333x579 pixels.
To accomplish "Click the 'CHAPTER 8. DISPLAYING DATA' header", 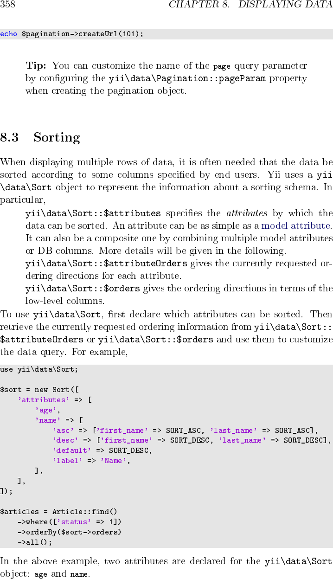I will click(x=250, y=5).
